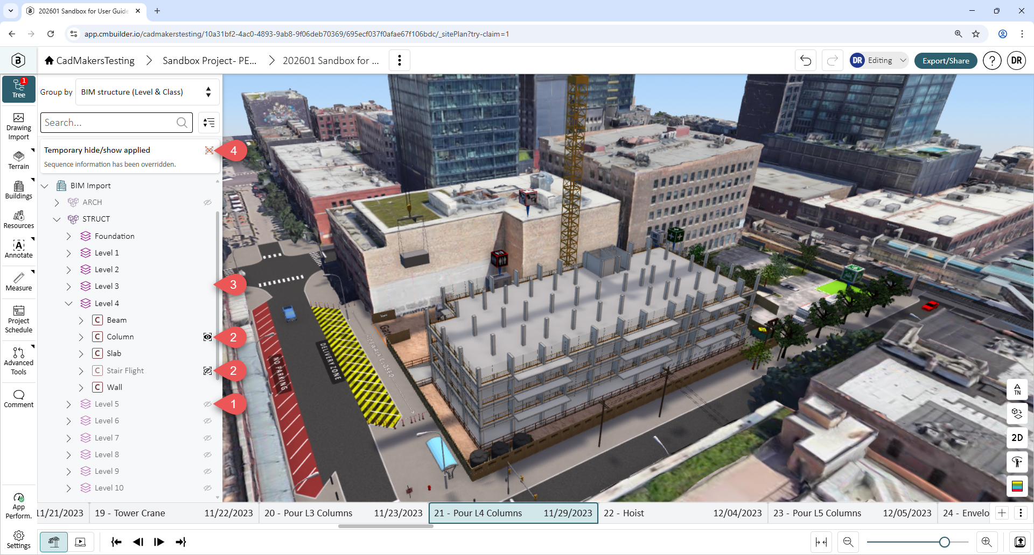Open the help question mark

992,60
